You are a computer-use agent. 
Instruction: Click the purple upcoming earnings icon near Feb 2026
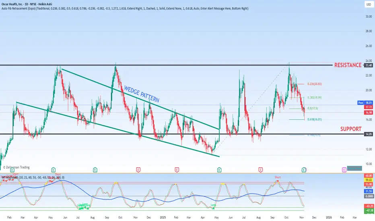point(344,170)
